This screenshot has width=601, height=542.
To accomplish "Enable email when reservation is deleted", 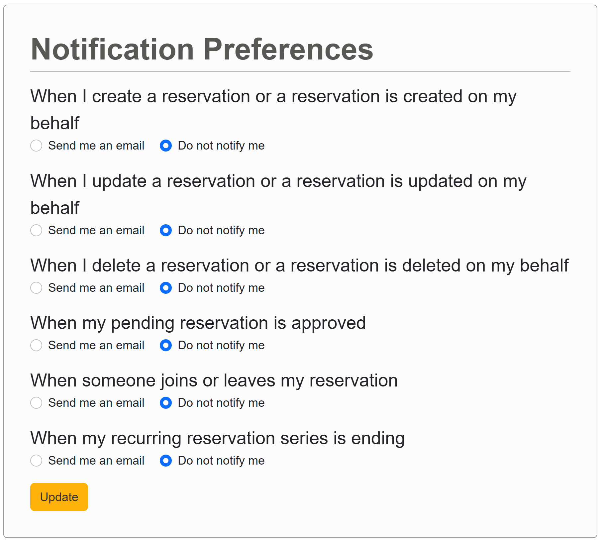I will (x=36, y=288).
